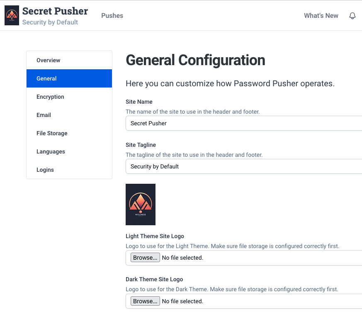362x319 pixels.
Task: Open the Pushes menu item
Action: [x=112, y=16]
